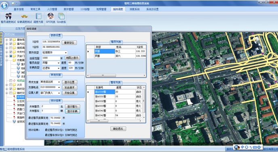Open the GPS列表 police face icon
The height and width of the screenshot is (152, 278).
click(51, 16)
